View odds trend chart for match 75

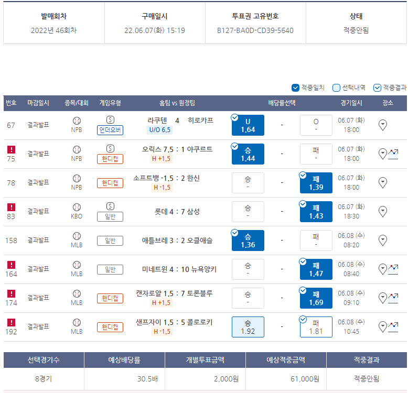[393, 154]
